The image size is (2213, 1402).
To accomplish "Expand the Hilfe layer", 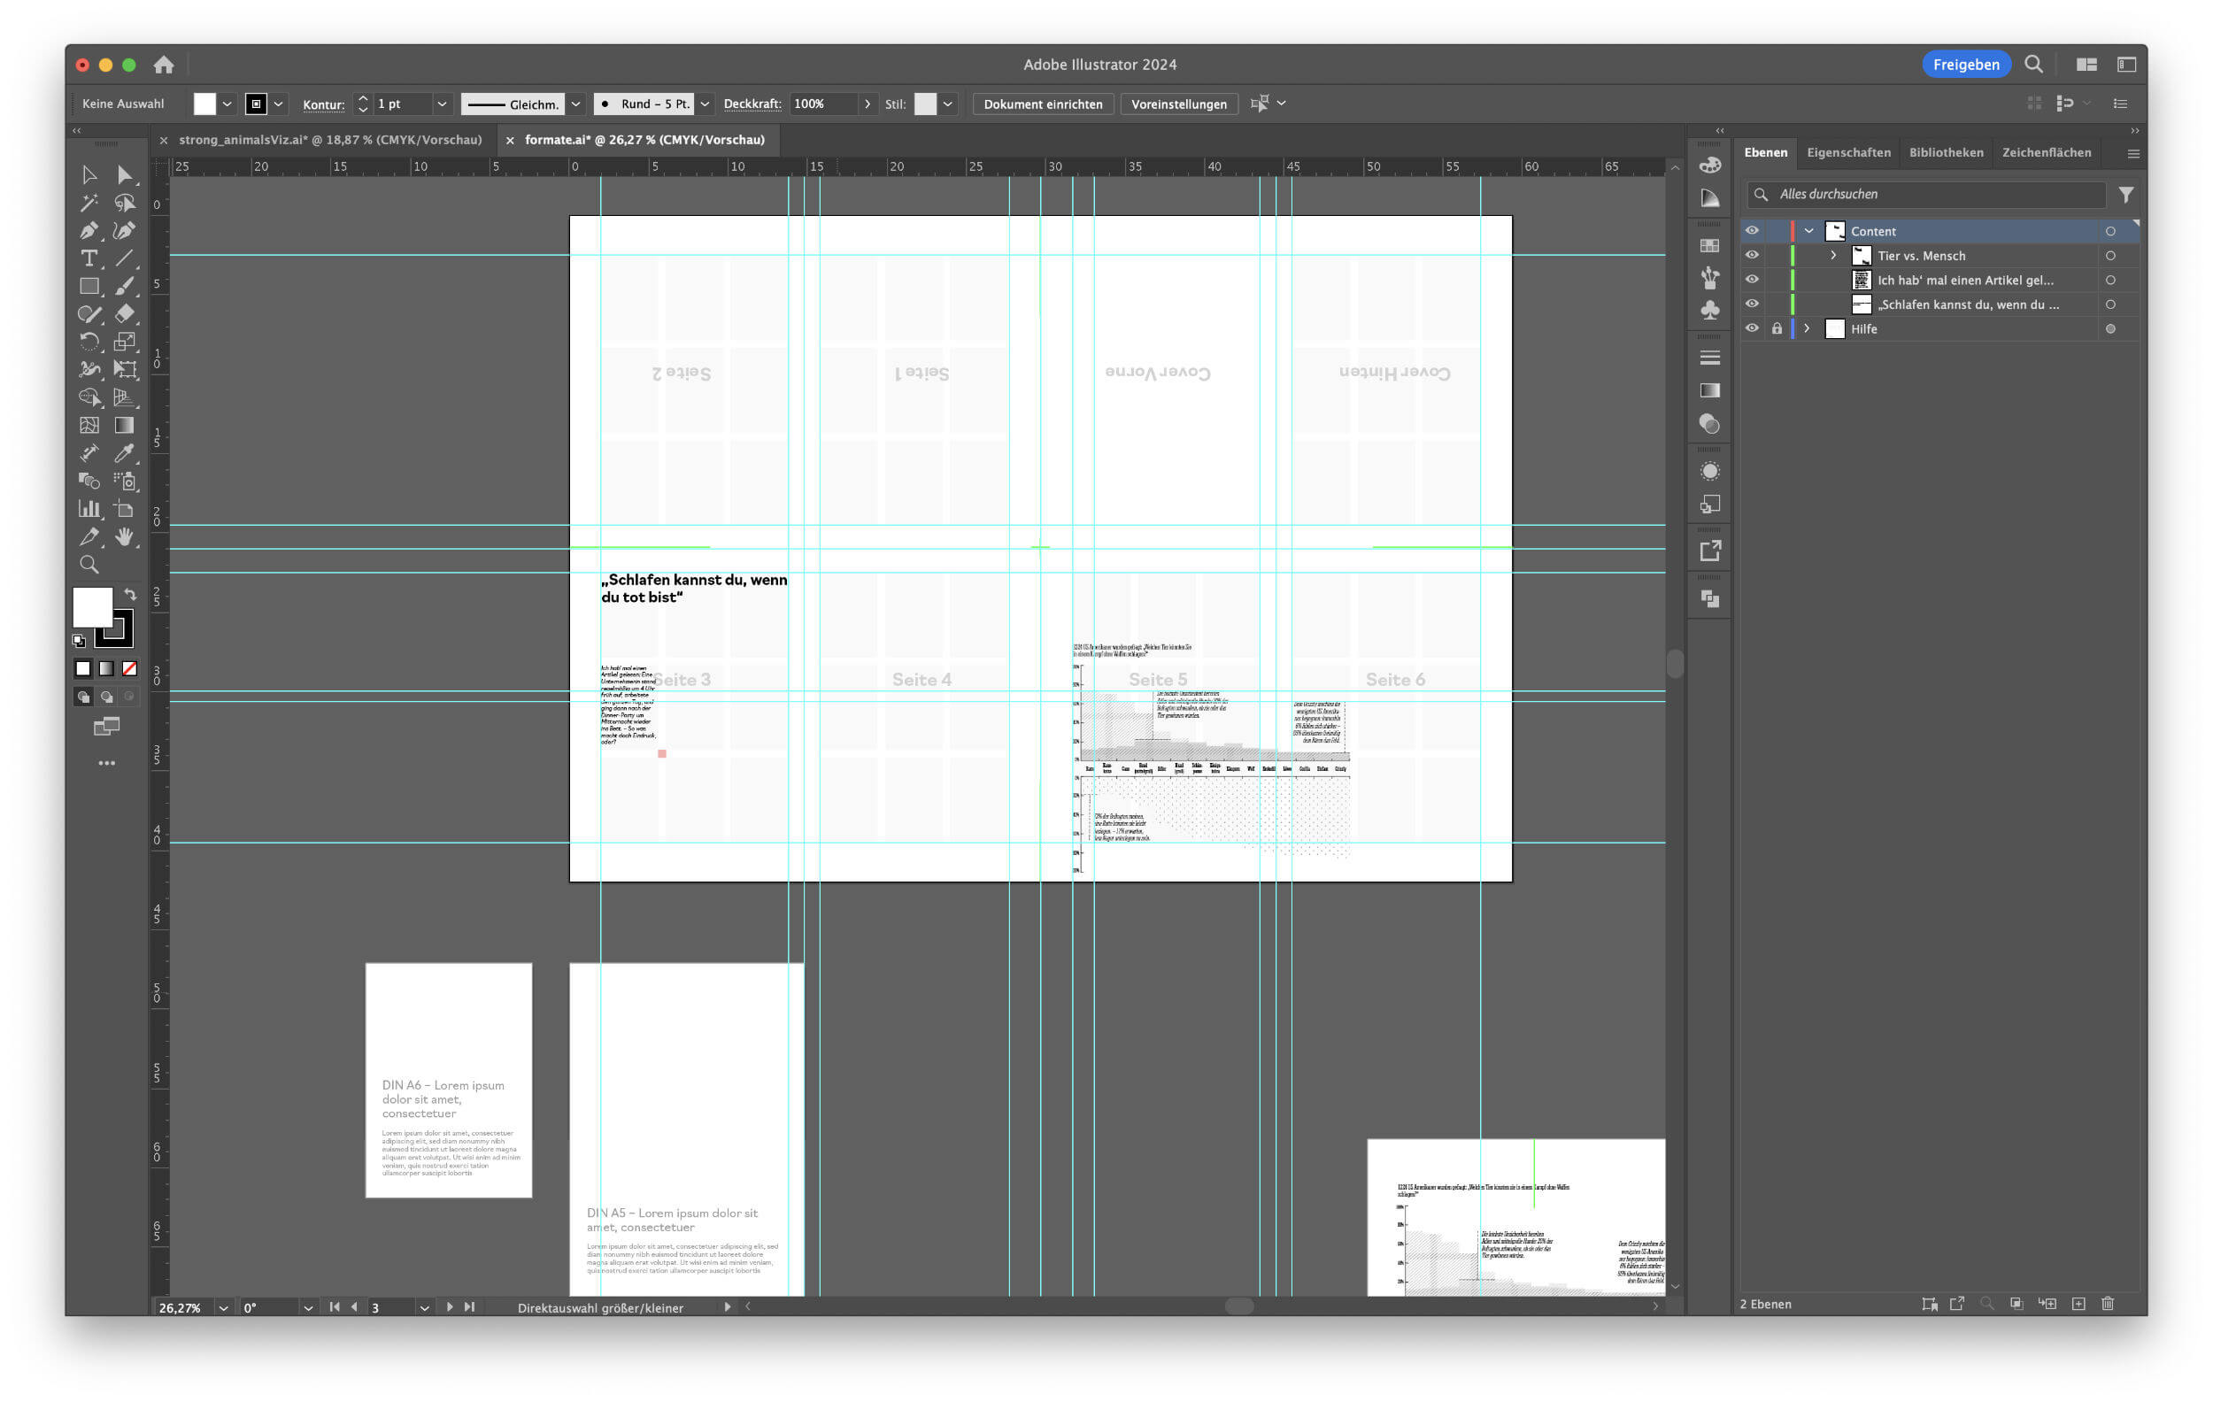I will point(1807,328).
